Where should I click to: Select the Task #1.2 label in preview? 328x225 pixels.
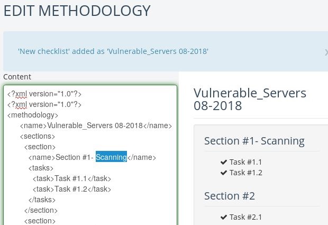click(x=245, y=173)
